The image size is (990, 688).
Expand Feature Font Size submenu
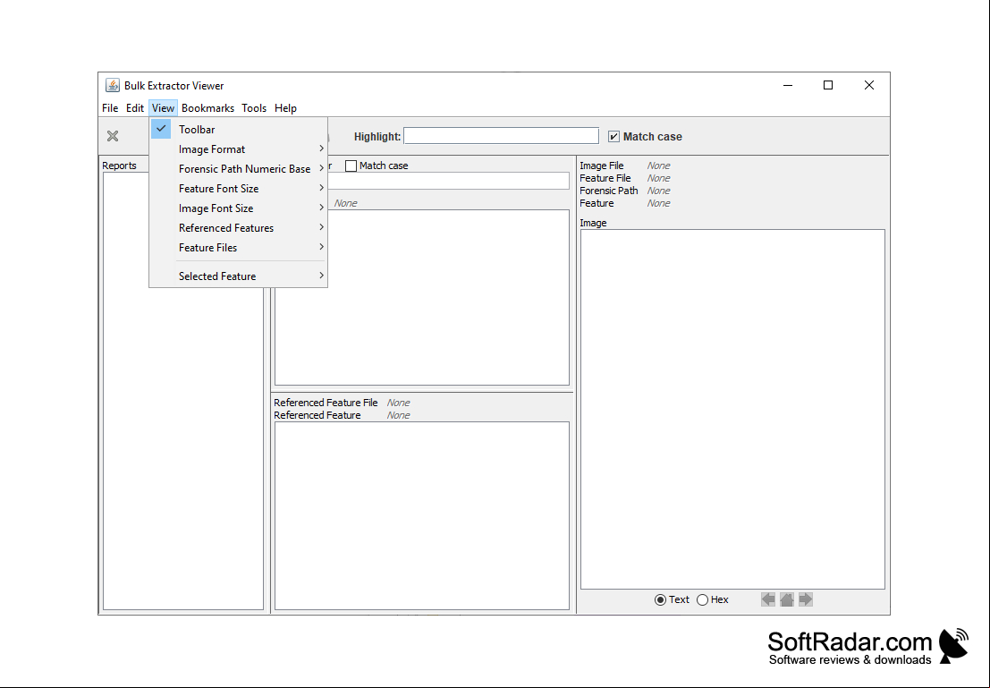pyautogui.click(x=238, y=188)
